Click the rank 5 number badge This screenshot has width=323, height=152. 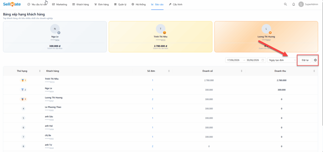point(23,118)
